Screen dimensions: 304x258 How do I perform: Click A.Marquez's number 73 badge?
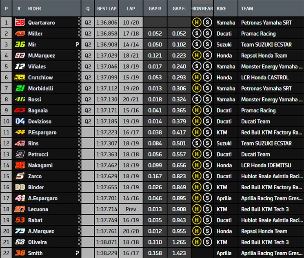pos(20,231)
